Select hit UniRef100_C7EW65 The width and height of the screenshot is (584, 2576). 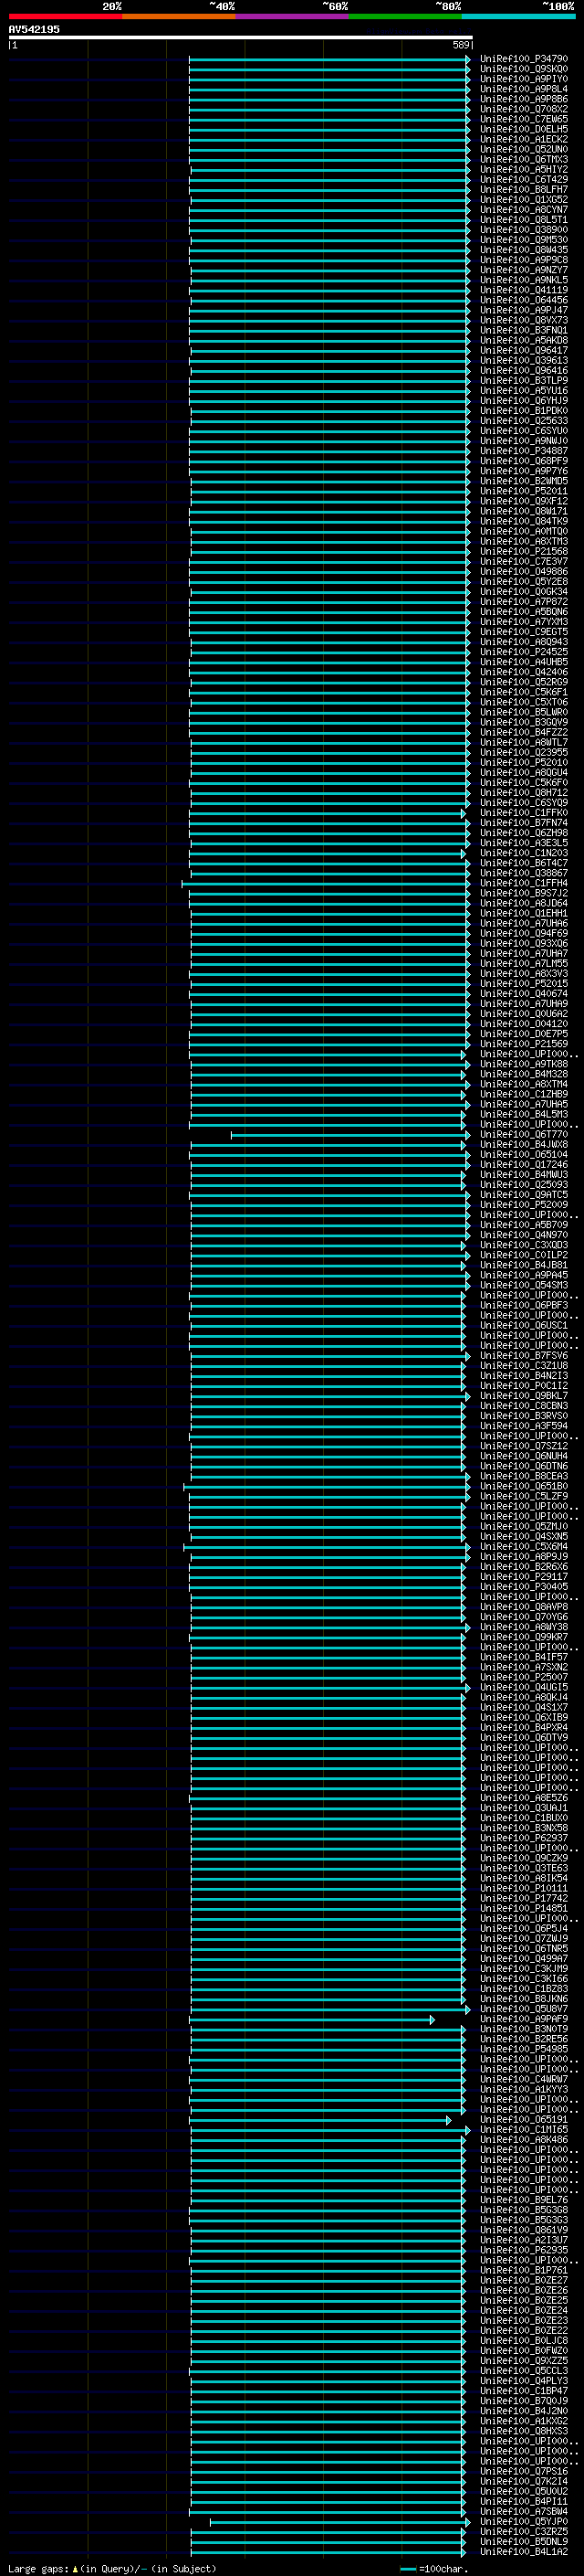tap(523, 119)
